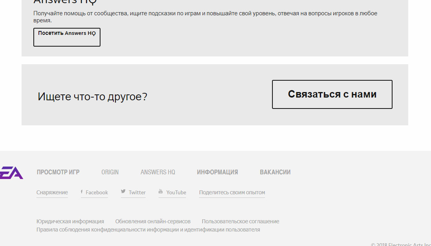This screenshot has width=431, height=246.
Task: Click the EA logo in the footer
Action: 12,172
